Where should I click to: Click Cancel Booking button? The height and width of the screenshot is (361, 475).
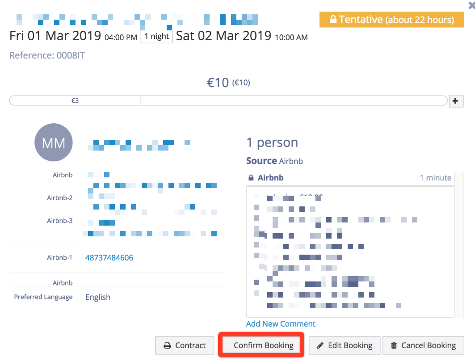pos(423,345)
